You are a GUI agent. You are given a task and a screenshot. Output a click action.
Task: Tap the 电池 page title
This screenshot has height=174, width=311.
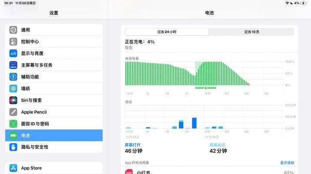tap(209, 13)
